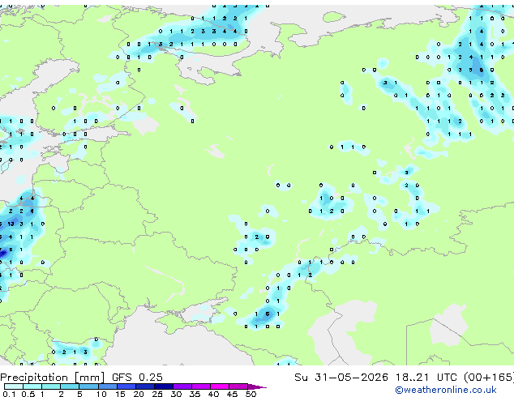514x397 pixels.
Task: Click the legend label '0.5'
Action: tap(28, 394)
